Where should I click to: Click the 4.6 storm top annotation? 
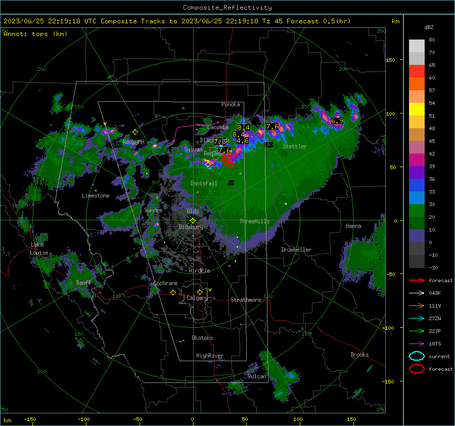(x=243, y=140)
